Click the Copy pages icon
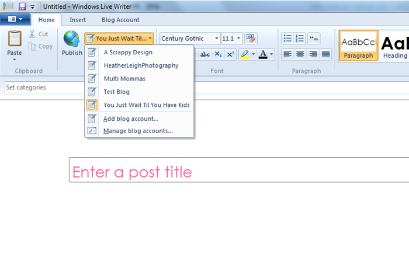This screenshot has width=409, height=278. 32,46
